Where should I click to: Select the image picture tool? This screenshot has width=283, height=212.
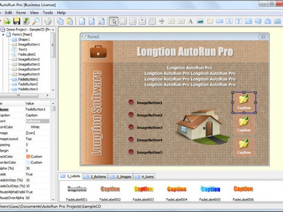coord(200,21)
